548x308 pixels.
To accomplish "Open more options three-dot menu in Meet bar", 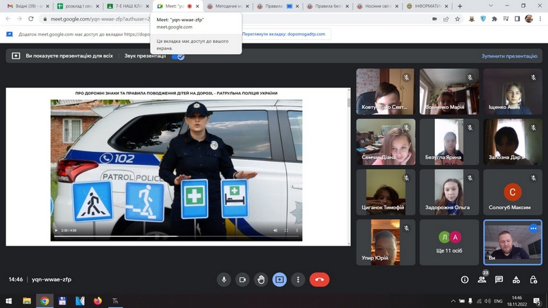I will [298, 280].
